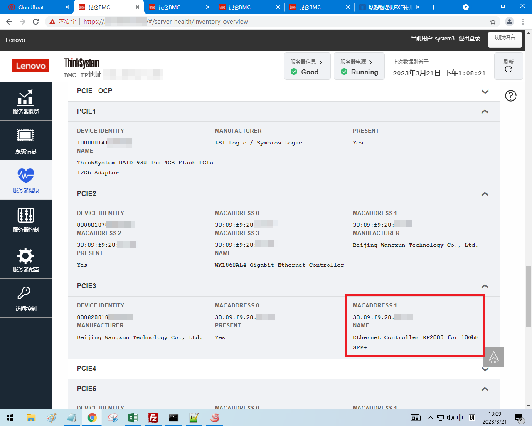Click the scroll-to-top arrow button
This screenshot has width=532, height=426.
[494, 357]
